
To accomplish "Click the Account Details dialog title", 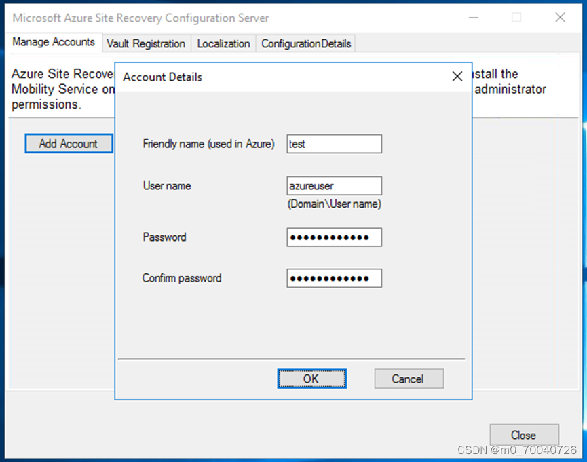I will (x=162, y=77).
